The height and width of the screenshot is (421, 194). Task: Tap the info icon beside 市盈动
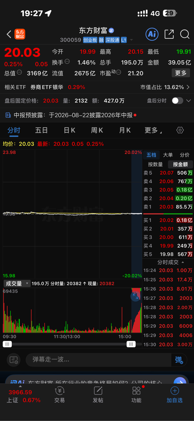coord(118,72)
